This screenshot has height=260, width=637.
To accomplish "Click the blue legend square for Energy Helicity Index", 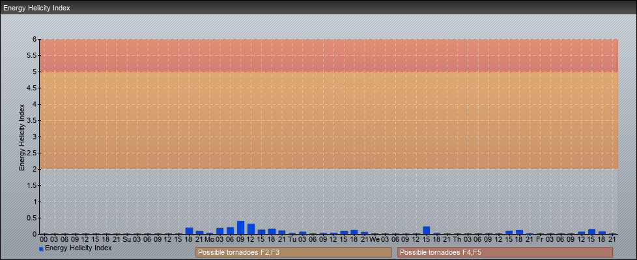I will pyautogui.click(x=41, y=249).
